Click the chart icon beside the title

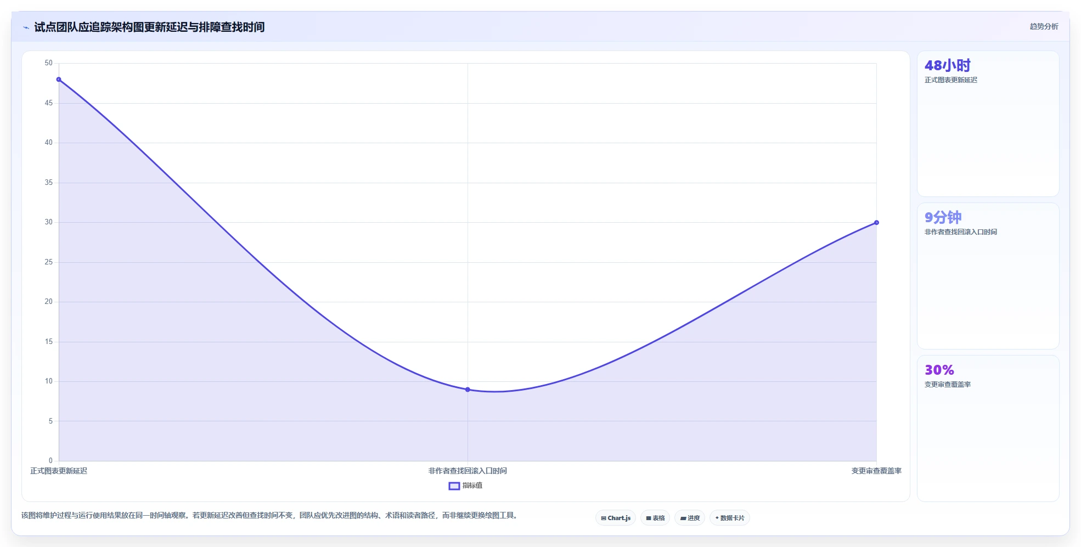point(26,27)
